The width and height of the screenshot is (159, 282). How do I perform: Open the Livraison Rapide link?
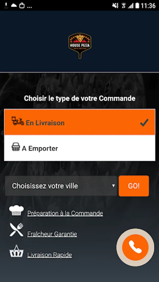[50, 255]
